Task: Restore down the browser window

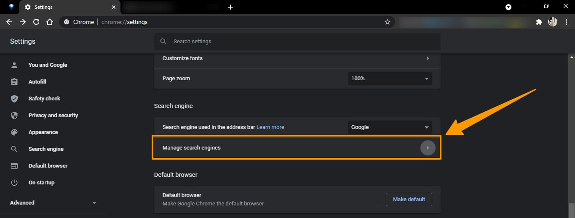Action: click(x=546, y=6)
